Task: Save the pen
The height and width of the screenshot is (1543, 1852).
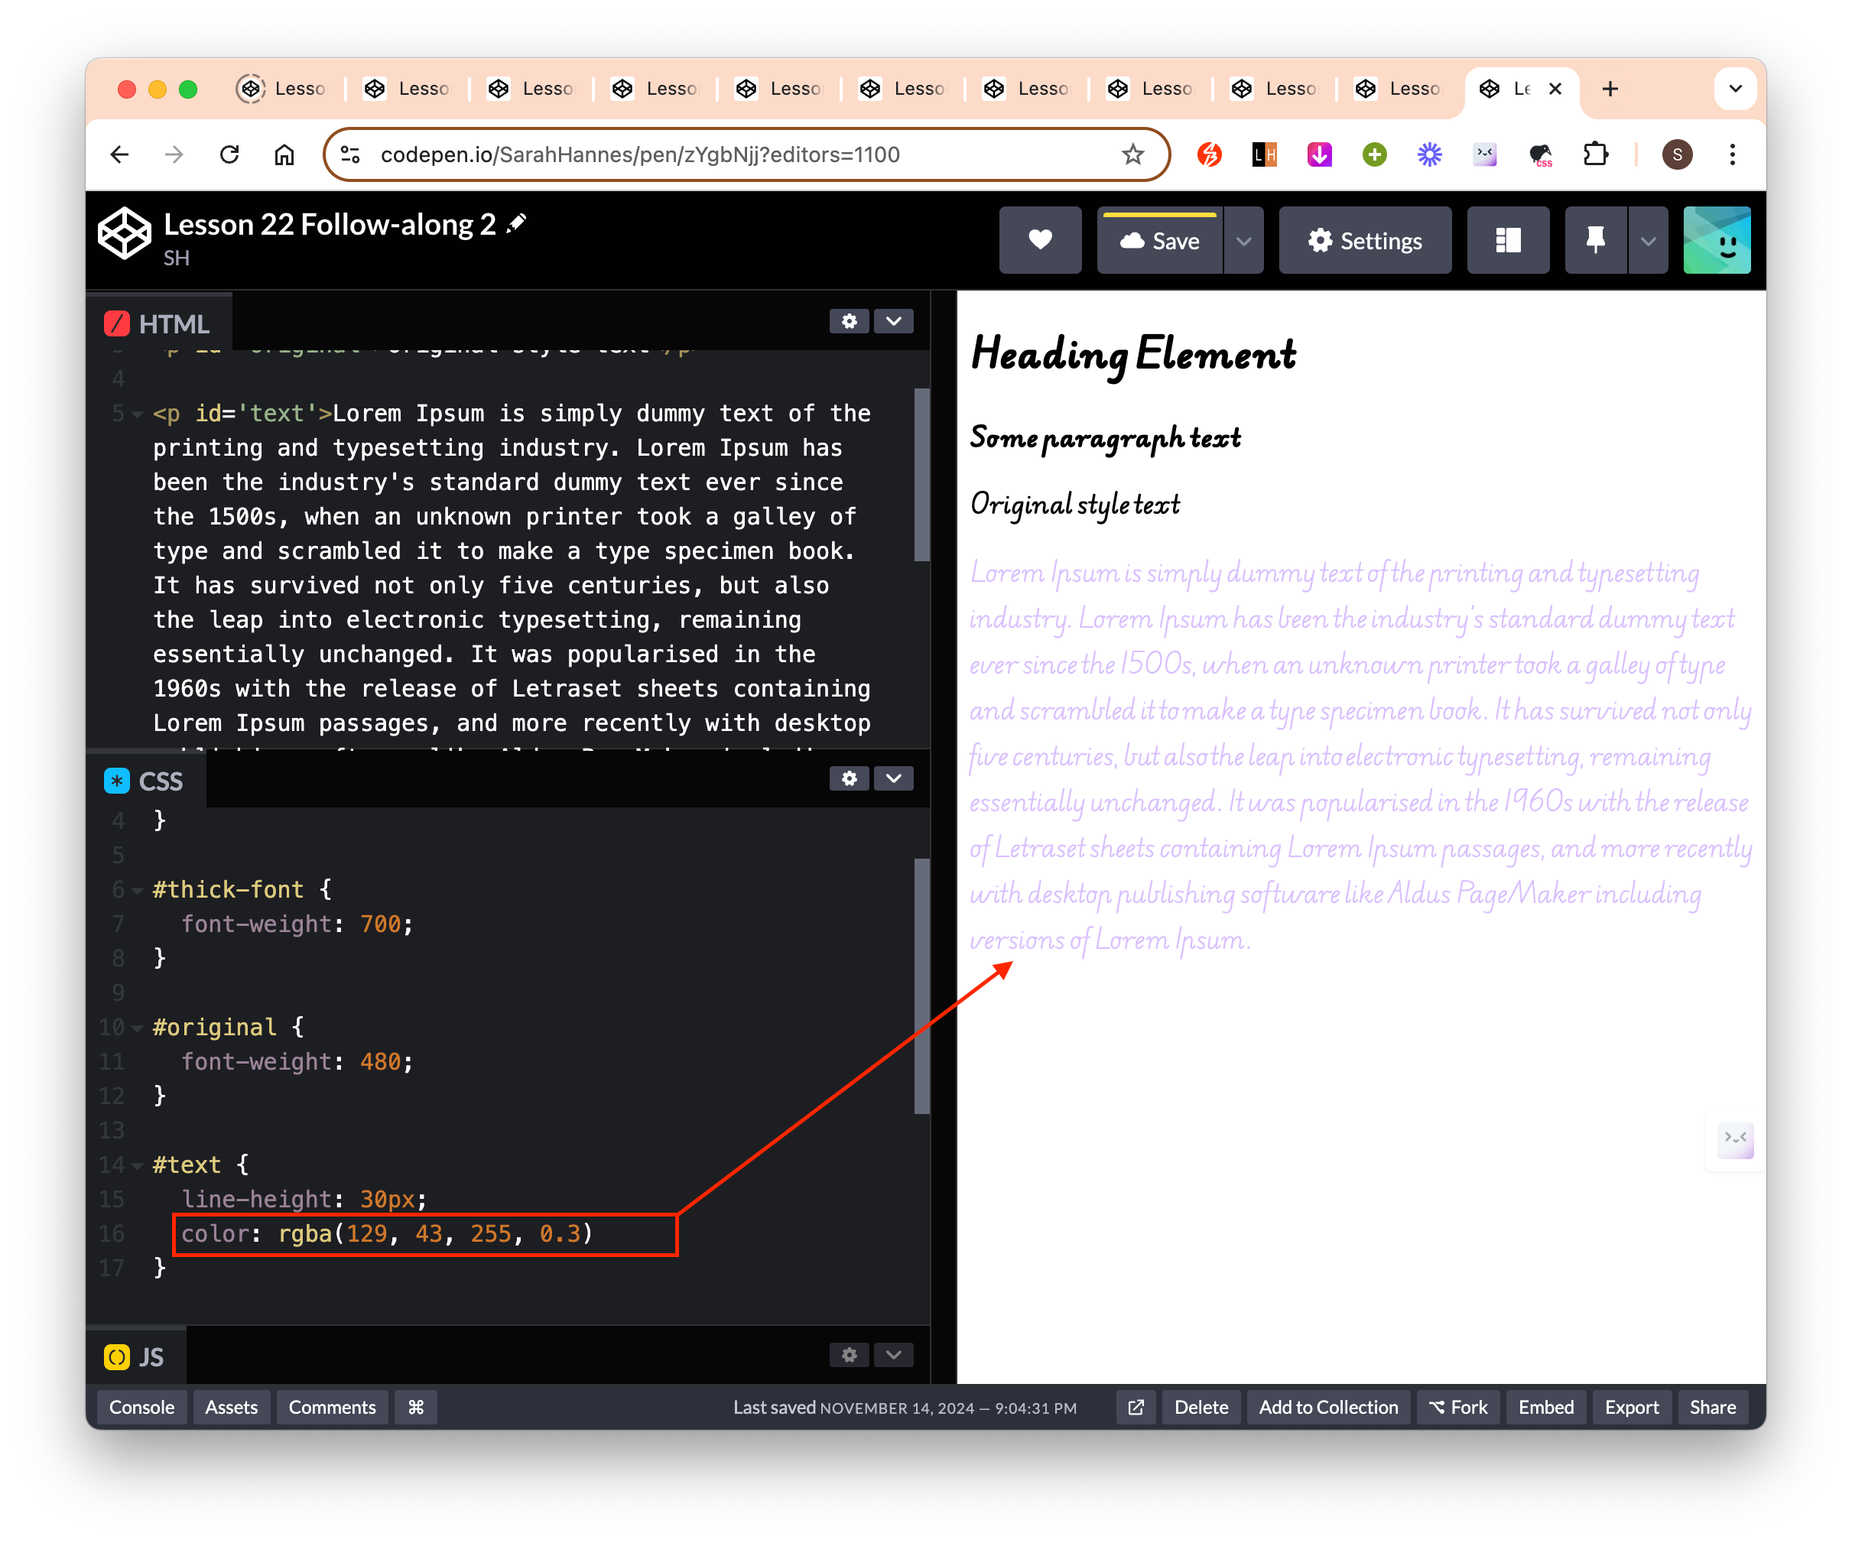Action: click(x=1160, y=240)
